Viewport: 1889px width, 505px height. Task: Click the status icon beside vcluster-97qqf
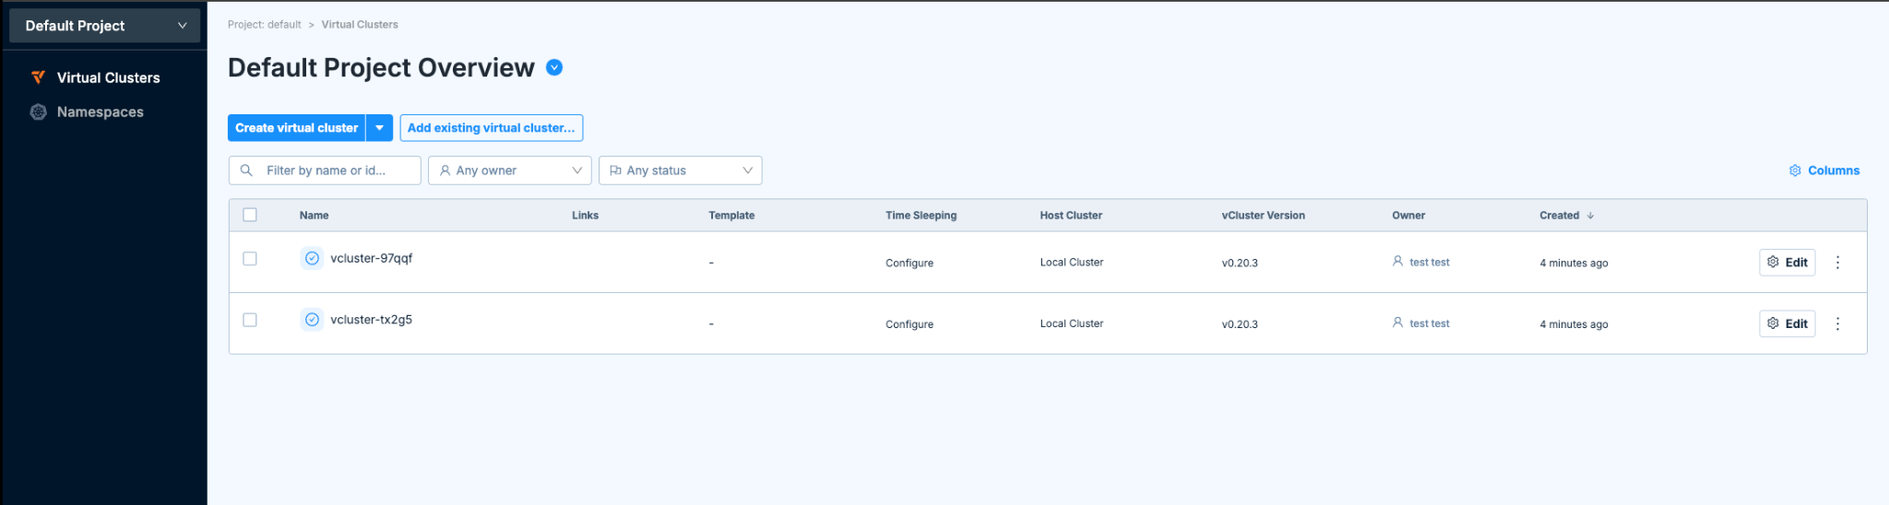pos(312,259)
